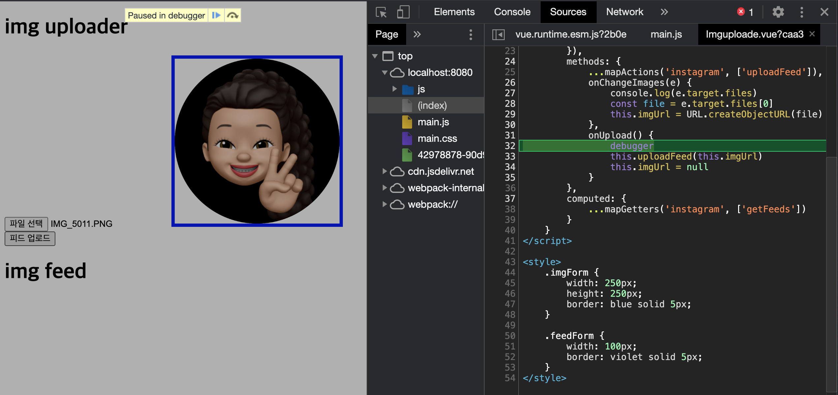
Task: Click the red error count badge
Action: pyautogui.click(x=745, y=12)
